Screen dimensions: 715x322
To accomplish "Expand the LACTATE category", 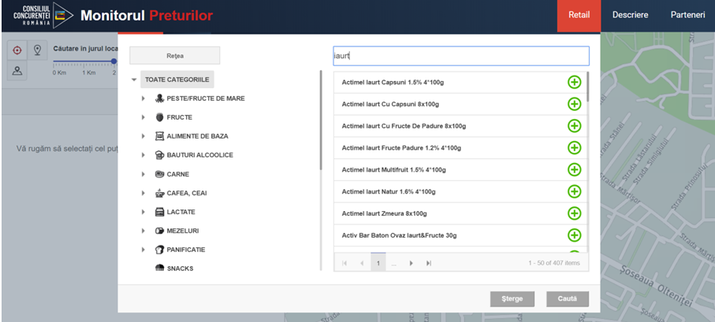I will (x=143, y=212).
